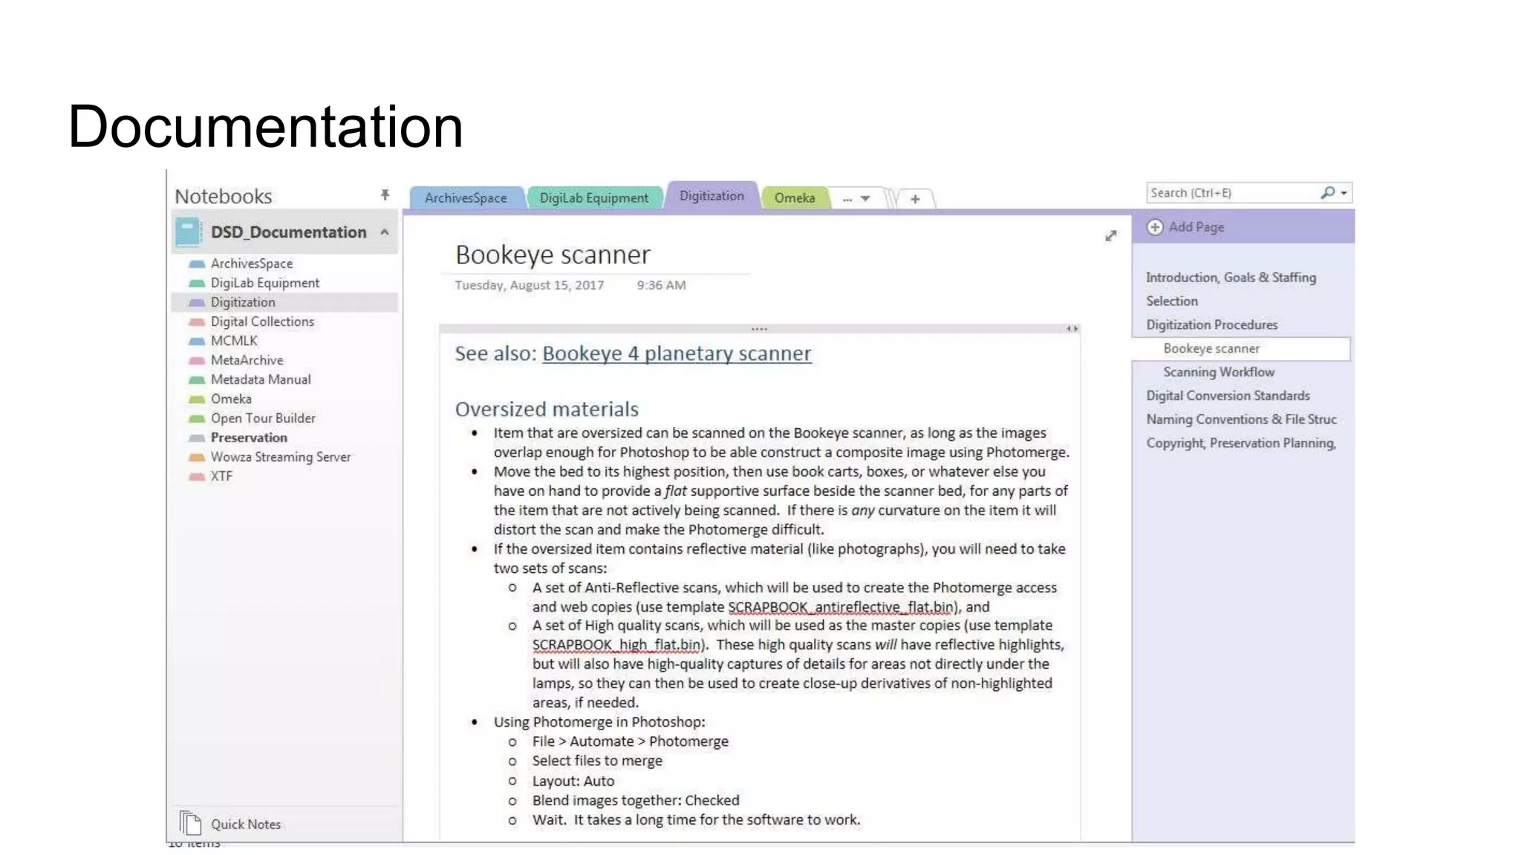The width and height of the screenshot is (1521, 855).
Task: Click SCRAPBOOK_high_flat.bin text
Action: (618, 645)
